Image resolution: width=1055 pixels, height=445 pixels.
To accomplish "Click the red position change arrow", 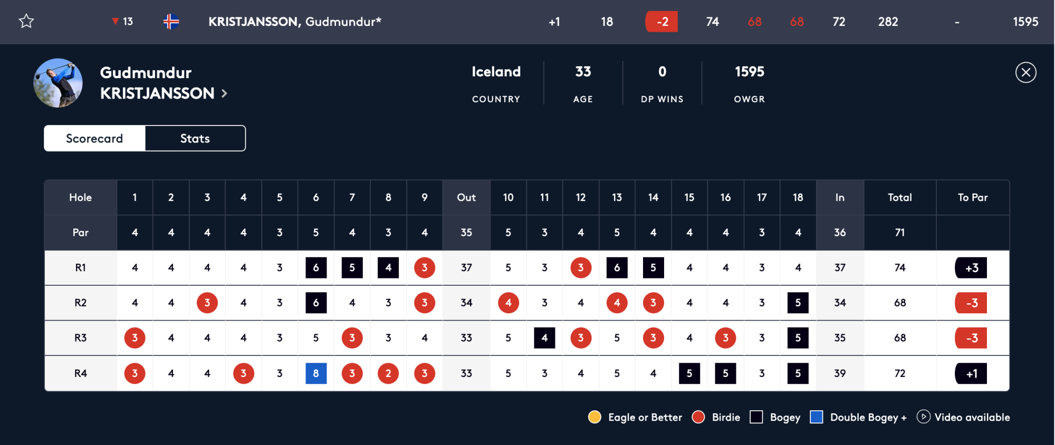I will pyautogui.click(x=115, y=21).
